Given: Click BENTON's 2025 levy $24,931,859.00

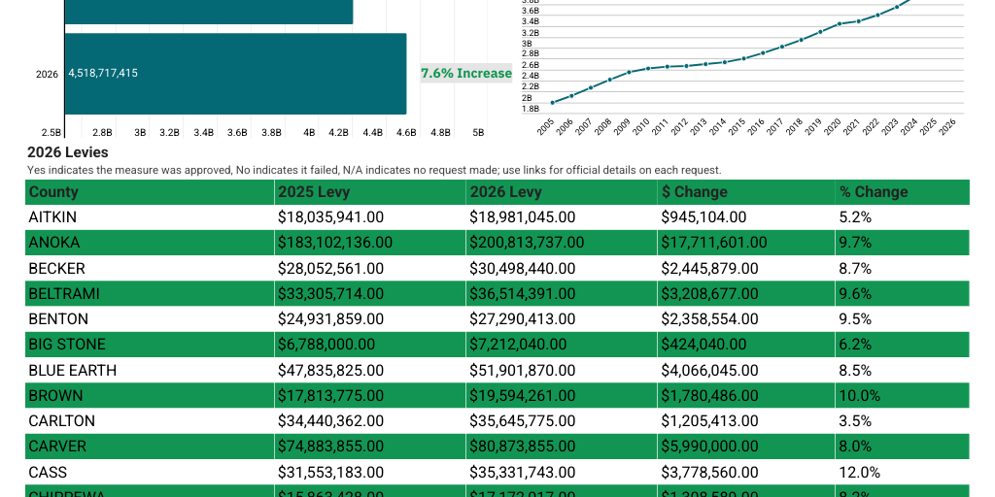Looking at the screenshot, I should [370, 318].
